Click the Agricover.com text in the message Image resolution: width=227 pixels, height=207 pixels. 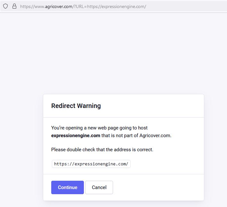click(x=155, y=136)
